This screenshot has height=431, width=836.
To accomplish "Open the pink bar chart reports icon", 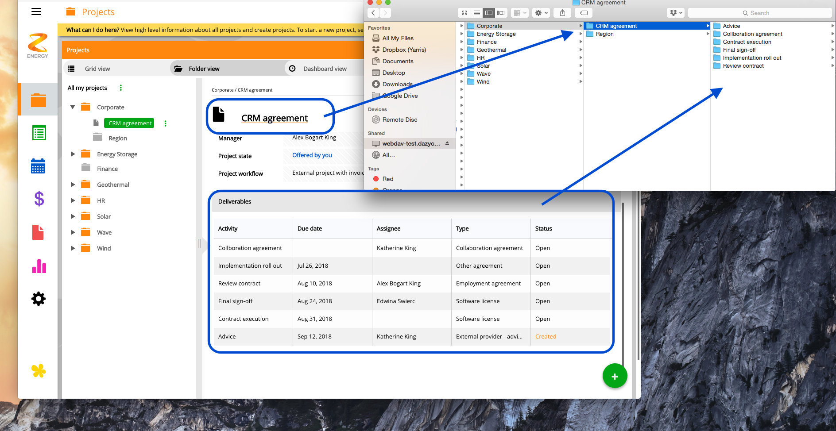I will (x=39, y=266).
